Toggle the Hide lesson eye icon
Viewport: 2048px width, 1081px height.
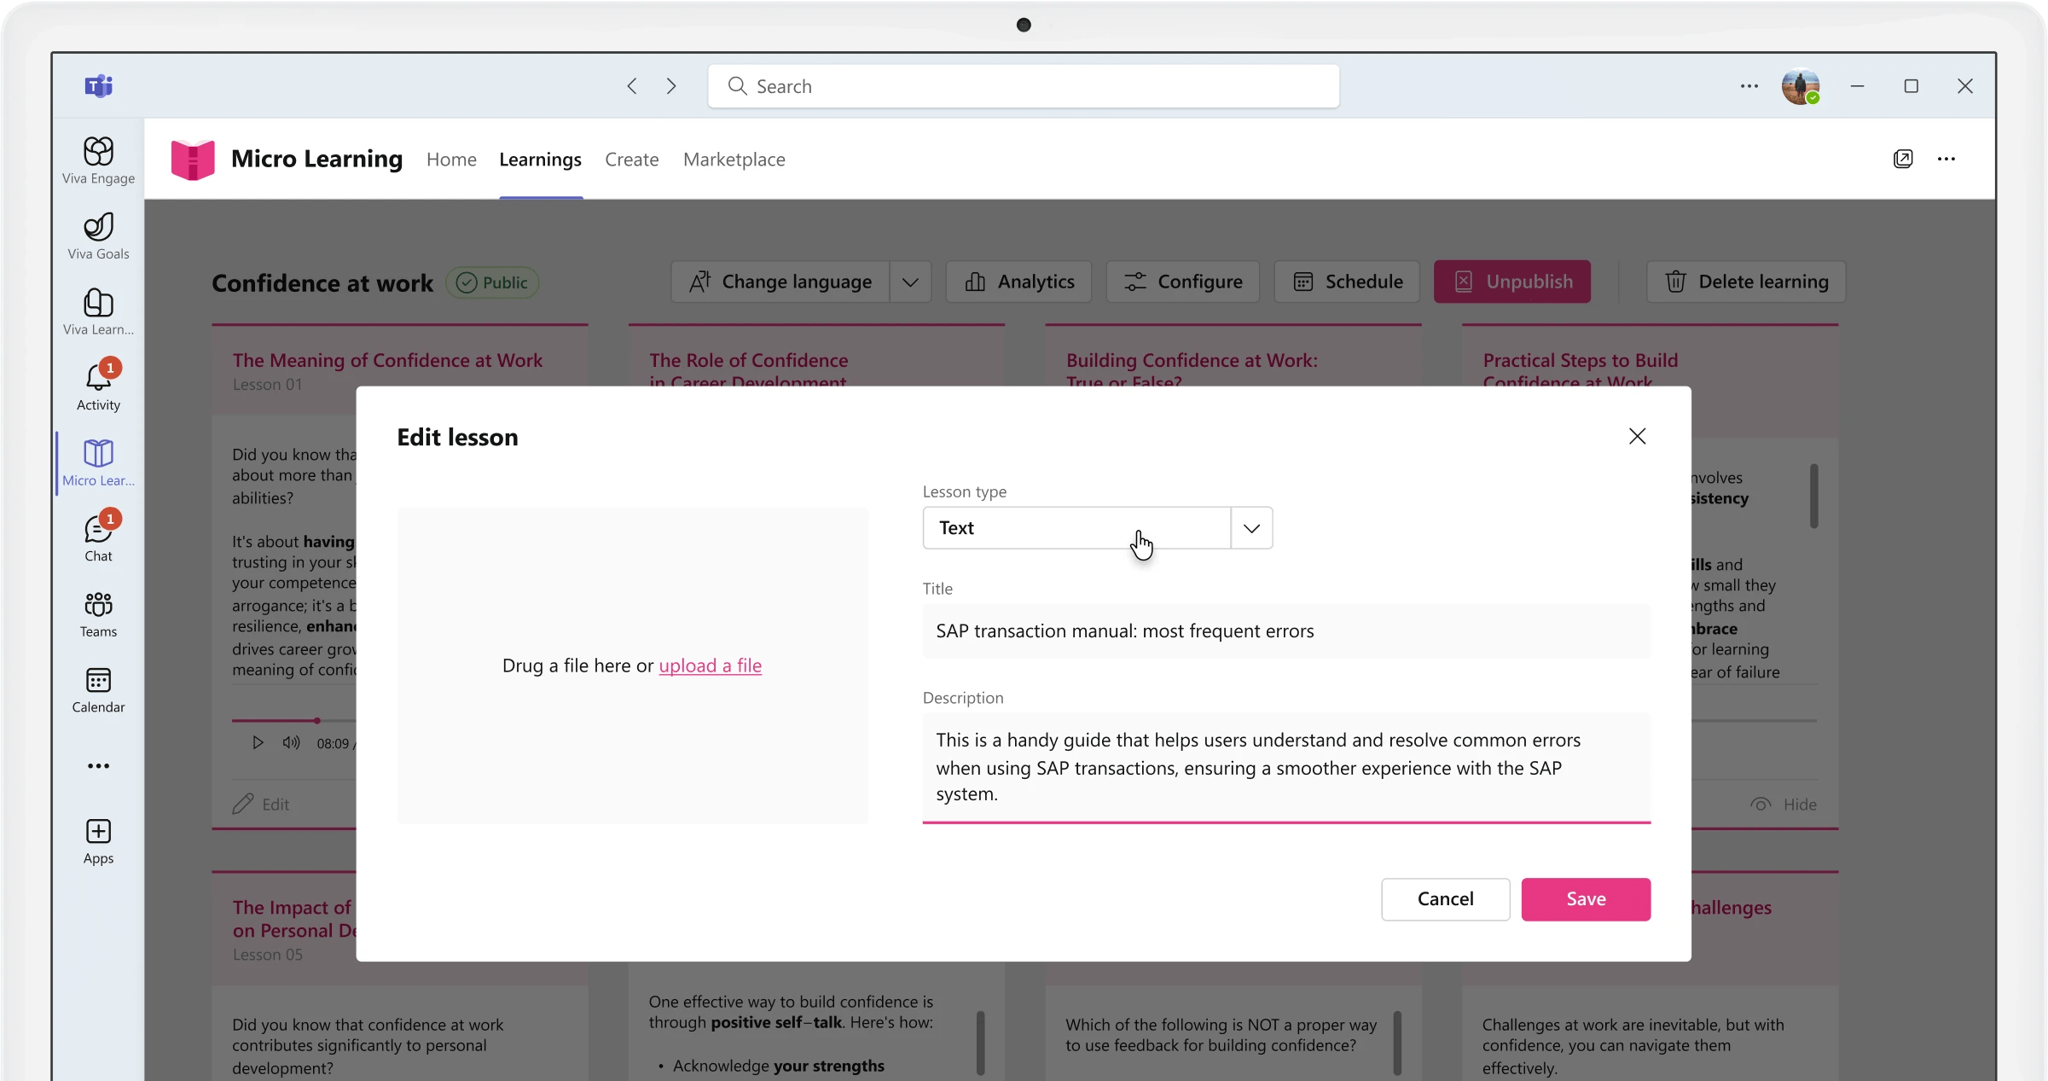click(x=1761, y=804)
